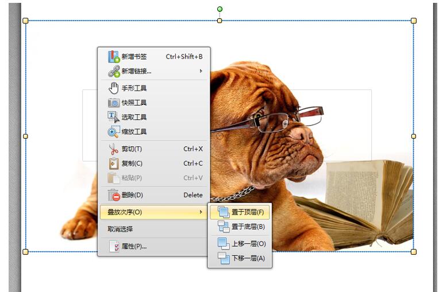The image size is (439, 292).
Task: Click the 缩放工具 magnifier icon
Action: pyautogui.click(x=113, y=131)
